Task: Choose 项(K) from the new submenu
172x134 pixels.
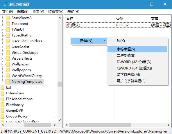Action: 137,41
